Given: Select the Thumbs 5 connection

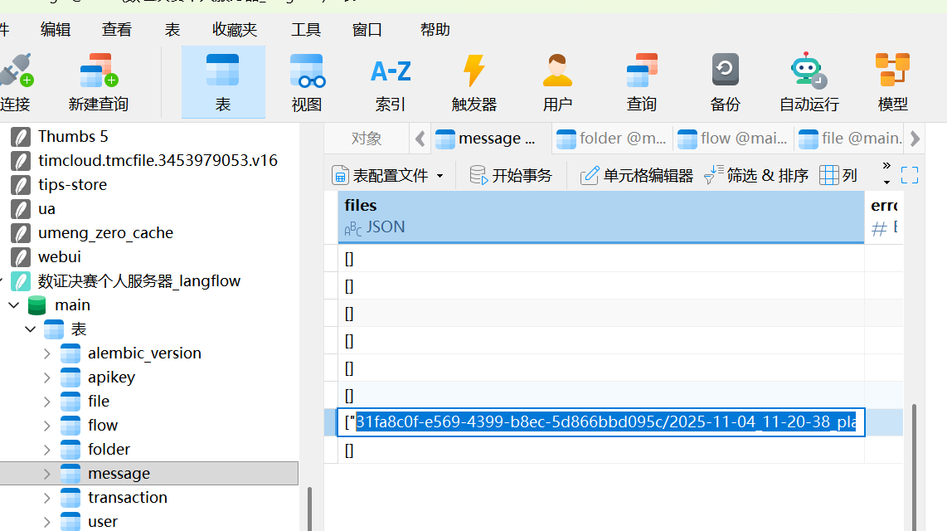Looking at the screenshot, I should point(72,137).
